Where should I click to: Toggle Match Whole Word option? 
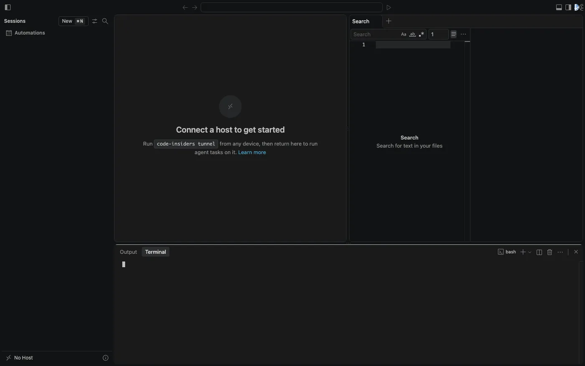[412, 34]
